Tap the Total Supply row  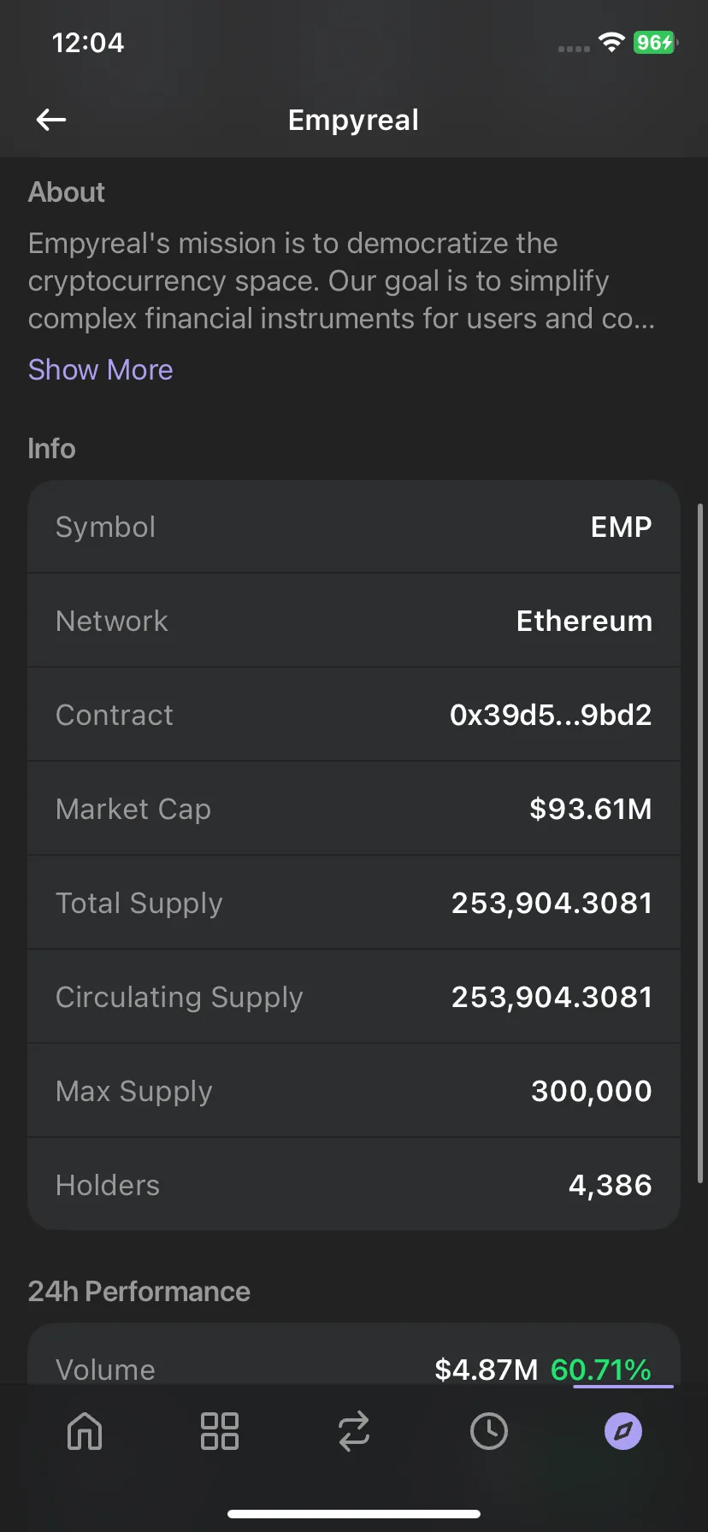(354, 903)
